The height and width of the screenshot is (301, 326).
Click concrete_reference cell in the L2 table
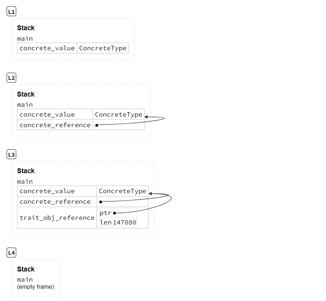[55, 125]
